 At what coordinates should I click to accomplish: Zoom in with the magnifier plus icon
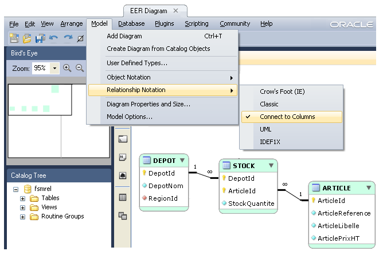click(67, 68)
